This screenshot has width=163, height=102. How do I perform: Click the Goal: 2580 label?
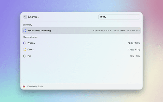(119, 31)
